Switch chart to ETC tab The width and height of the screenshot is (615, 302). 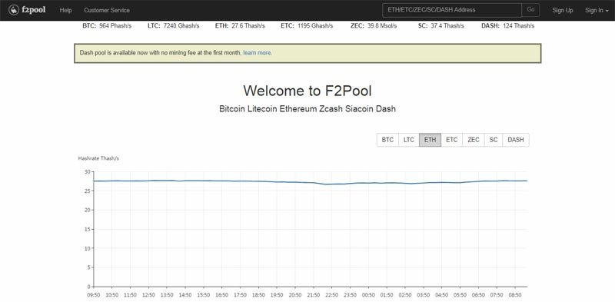tap(451, 140)
